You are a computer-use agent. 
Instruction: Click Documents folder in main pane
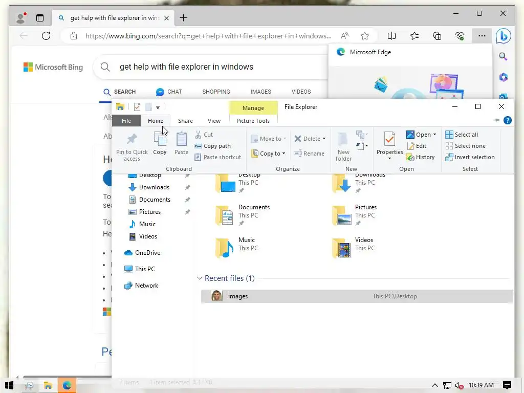coord(243,215)
